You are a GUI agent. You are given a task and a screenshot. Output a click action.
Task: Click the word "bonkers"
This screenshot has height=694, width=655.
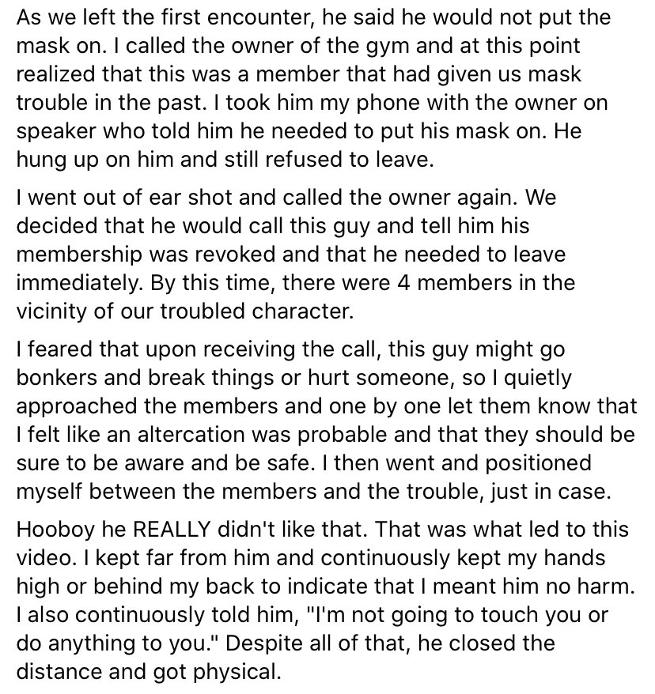57,378
